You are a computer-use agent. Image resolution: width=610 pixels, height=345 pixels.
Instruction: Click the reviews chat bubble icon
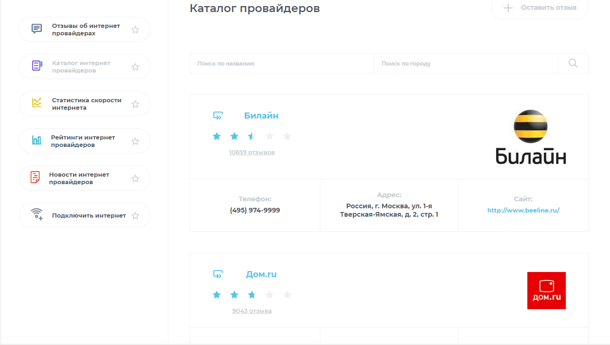point(37,29)
